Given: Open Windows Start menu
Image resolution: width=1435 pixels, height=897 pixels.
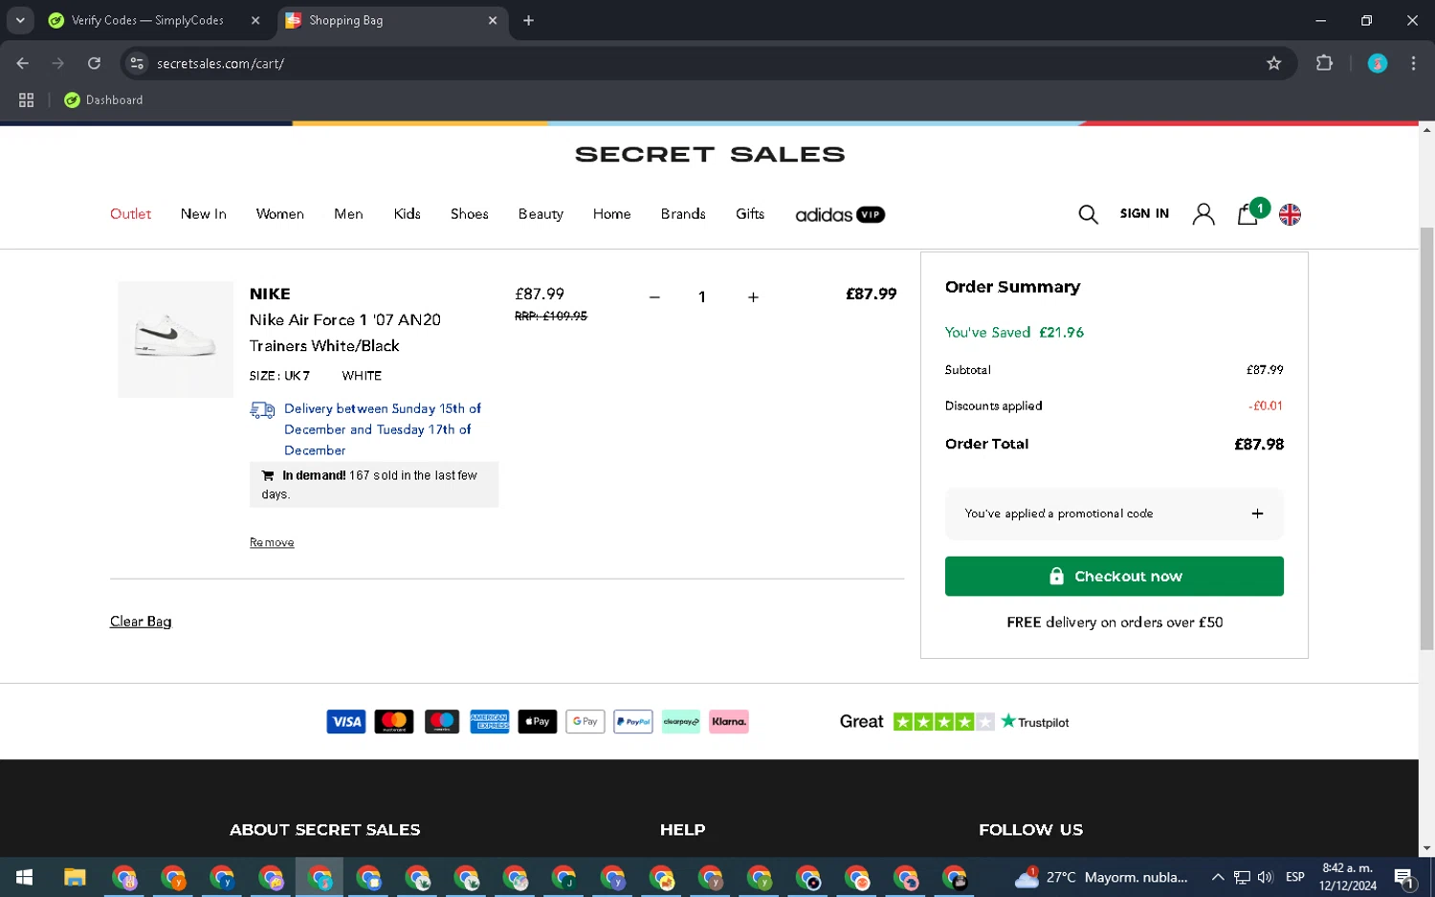Looking at the screenshot, I should click(25, 877).
